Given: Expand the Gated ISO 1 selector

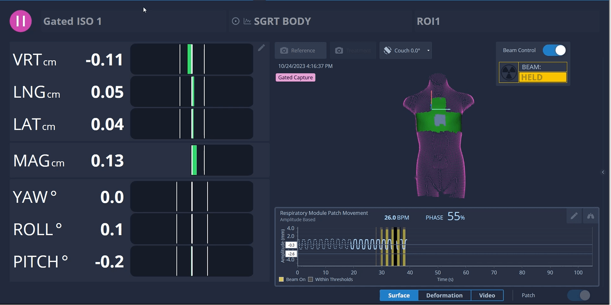Looking at the screenshot, I should pos(73,21).
